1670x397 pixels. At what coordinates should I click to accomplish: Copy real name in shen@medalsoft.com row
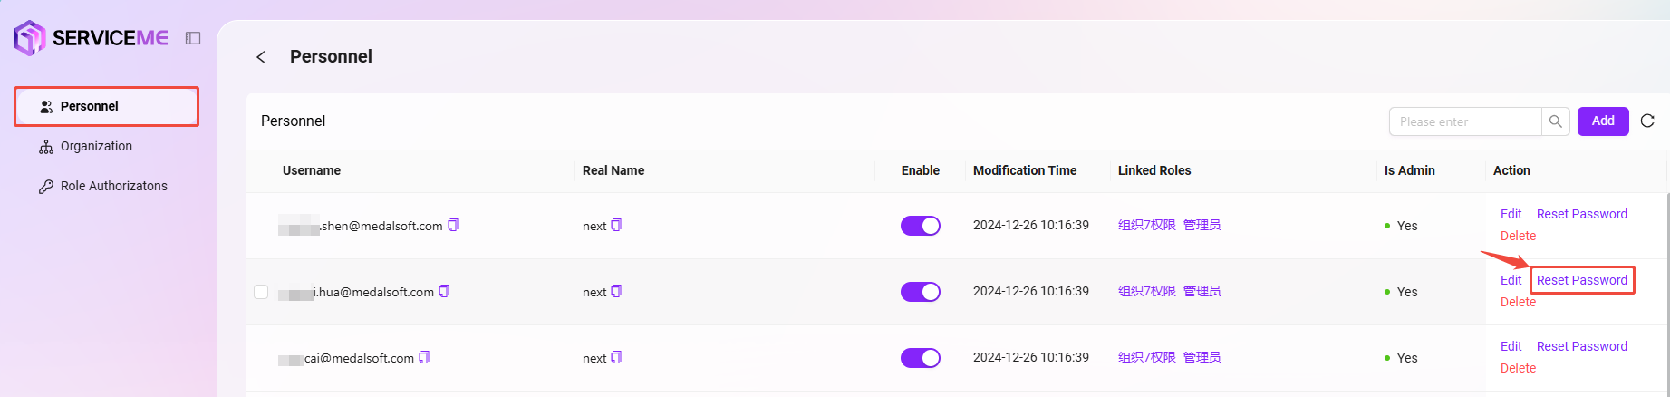(x=616, y=225)
